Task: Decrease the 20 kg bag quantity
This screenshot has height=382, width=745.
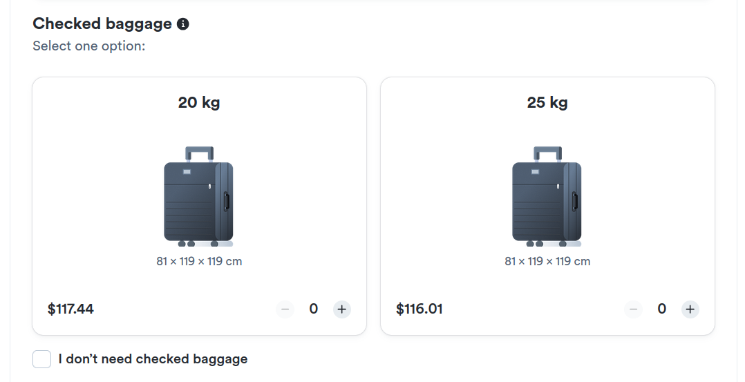Action: click(x=285, y=309)
